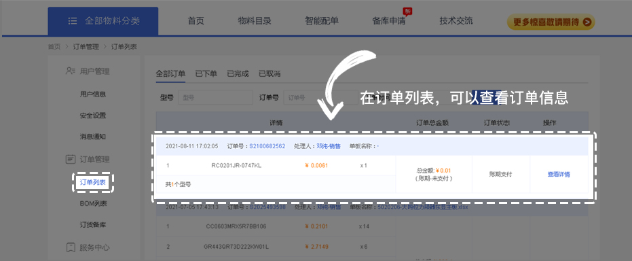Click the 订单状态 column header
This screenshot has height=261, width=632.
tap(497, 122)
